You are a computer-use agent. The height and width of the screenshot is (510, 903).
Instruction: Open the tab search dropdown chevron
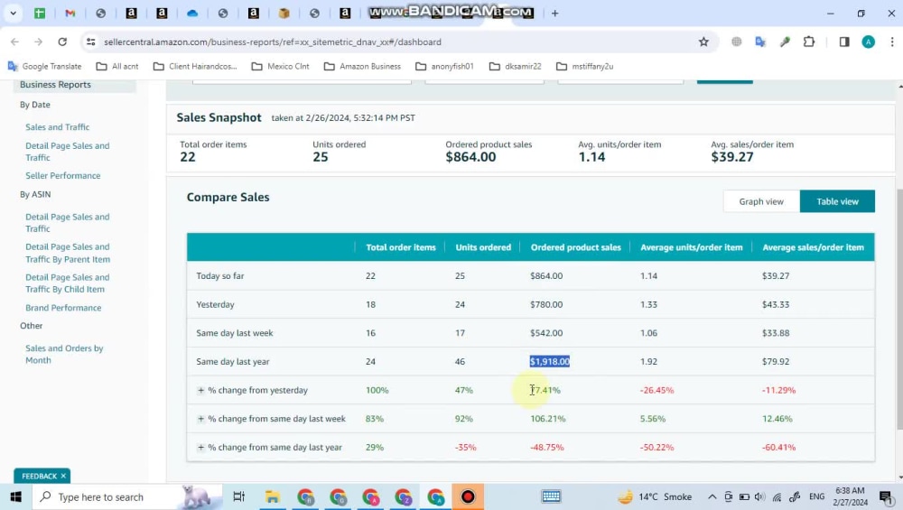click(13, 14)
